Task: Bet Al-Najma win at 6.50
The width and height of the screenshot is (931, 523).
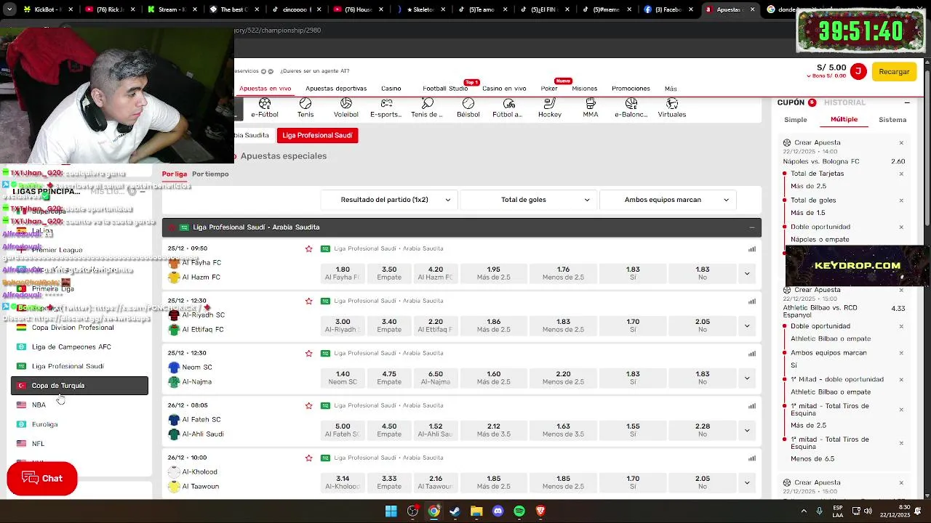Action: click(436, 378)
